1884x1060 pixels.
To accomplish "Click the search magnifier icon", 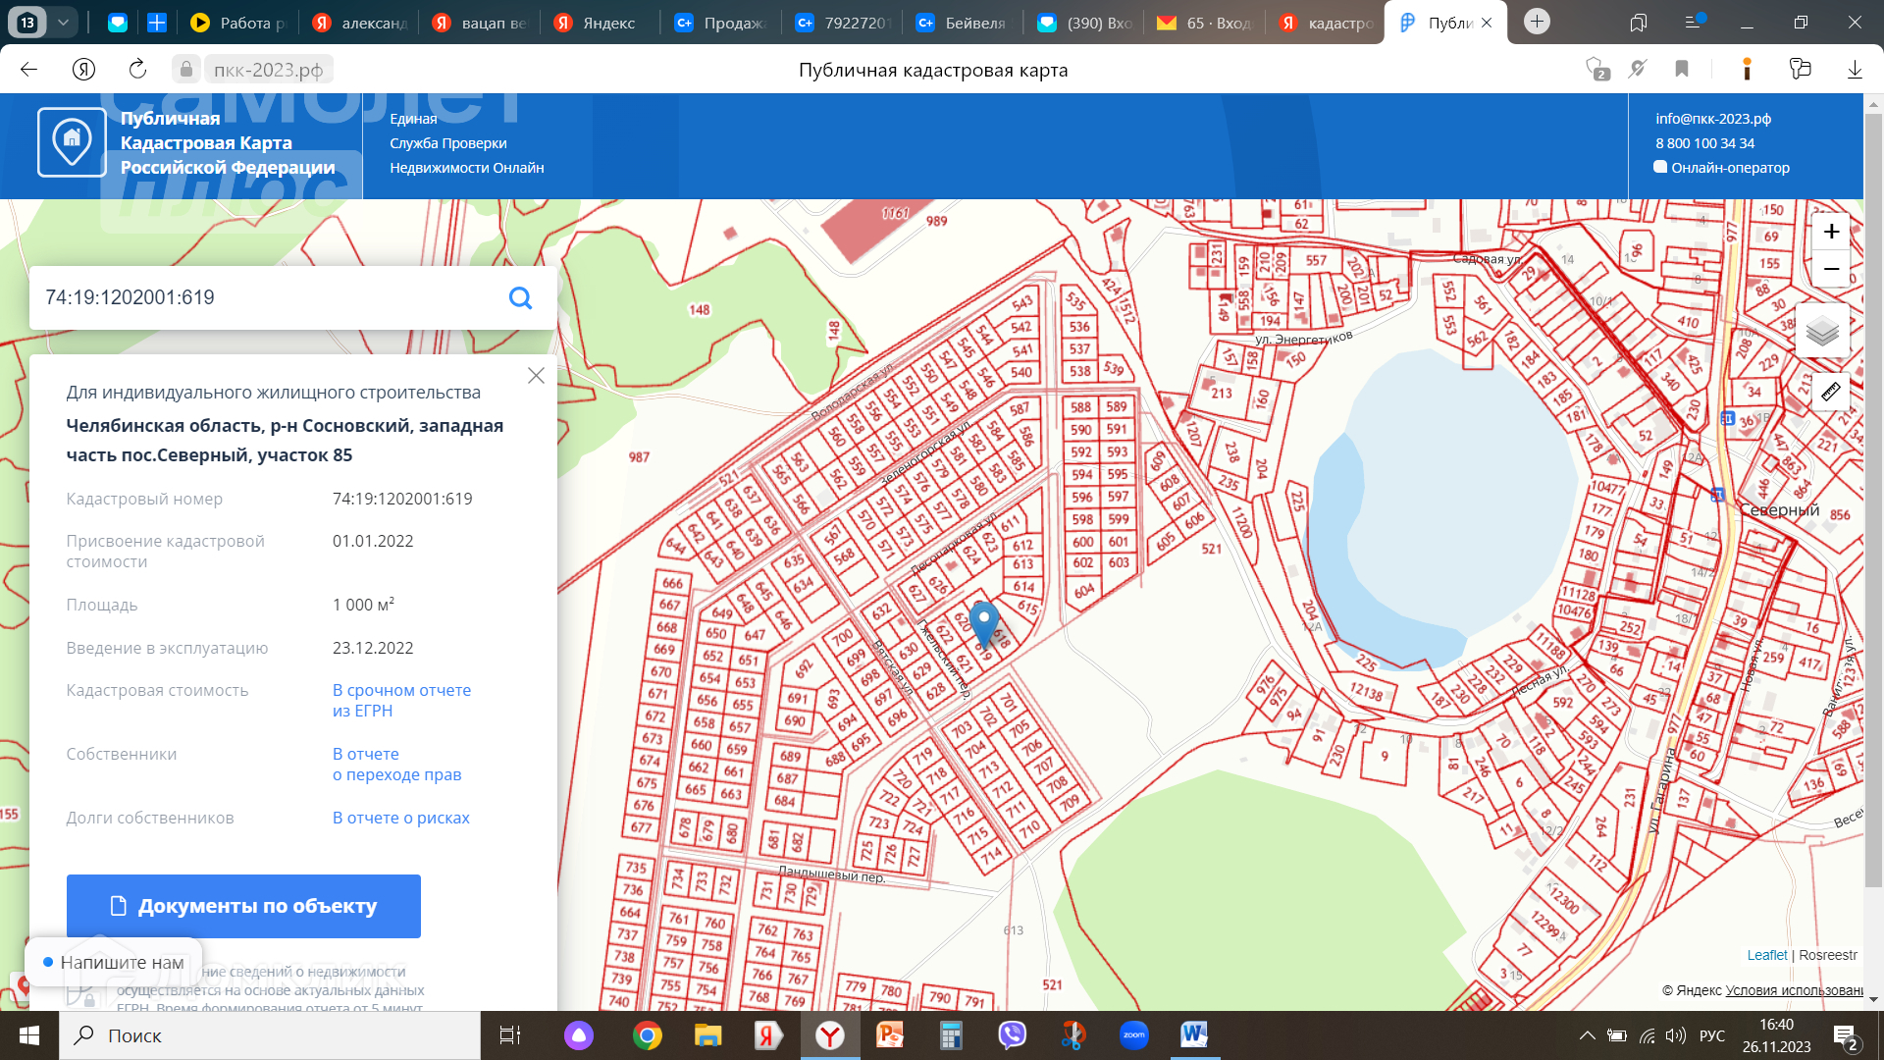I will point(520,297).
